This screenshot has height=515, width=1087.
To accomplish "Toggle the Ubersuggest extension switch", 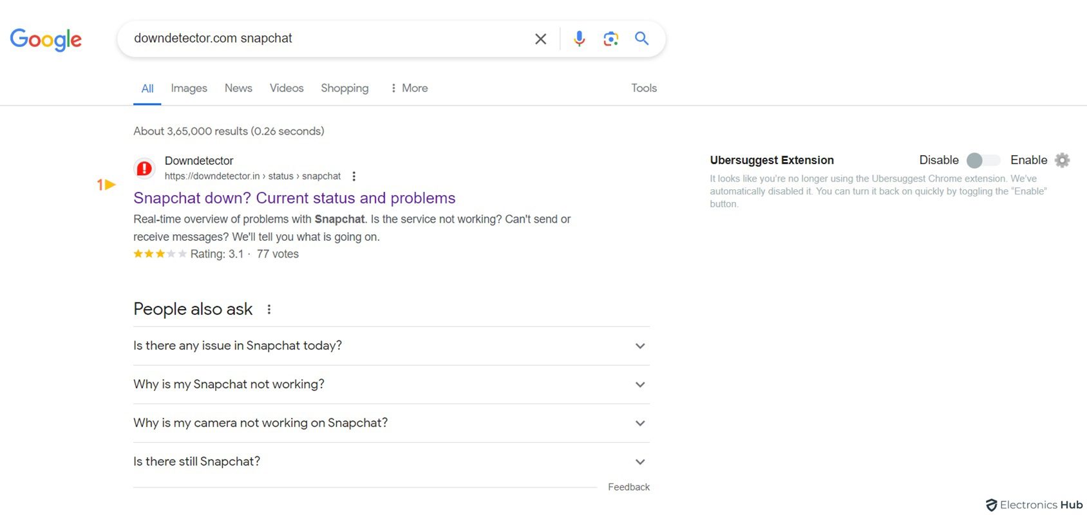I will tap(983, 160).
